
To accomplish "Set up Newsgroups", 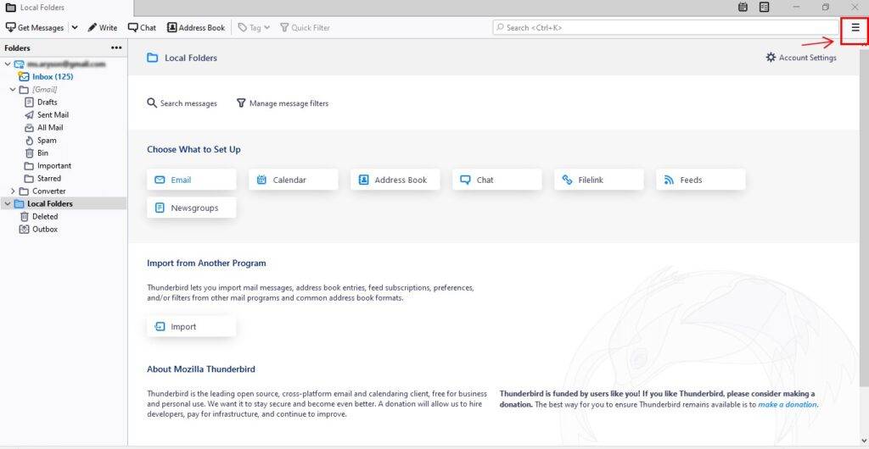I will [192, 208].
